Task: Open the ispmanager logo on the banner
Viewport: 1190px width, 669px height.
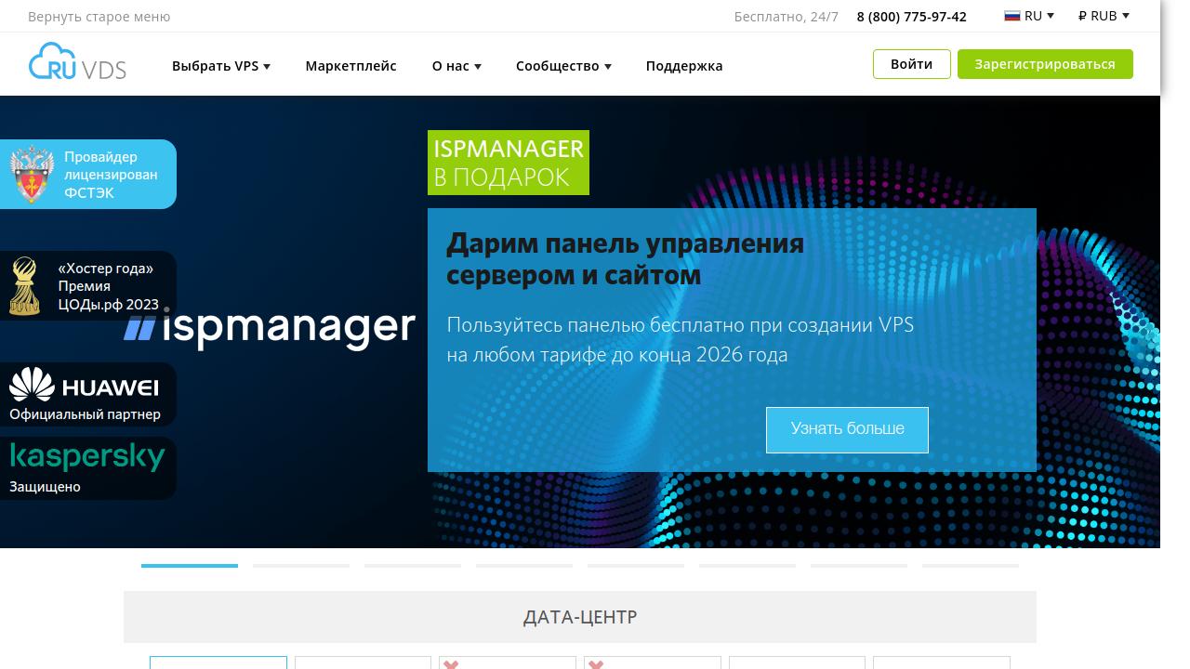Action: 270,327
